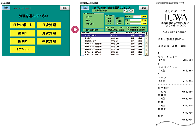
Task: Click the 点検 tab on the left screen
Action: pyautogui.click(x=6, y=8)
